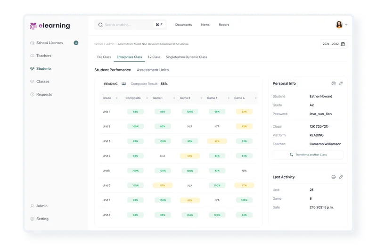Open the 2021 - 2022 year selector

click(334, 44)
